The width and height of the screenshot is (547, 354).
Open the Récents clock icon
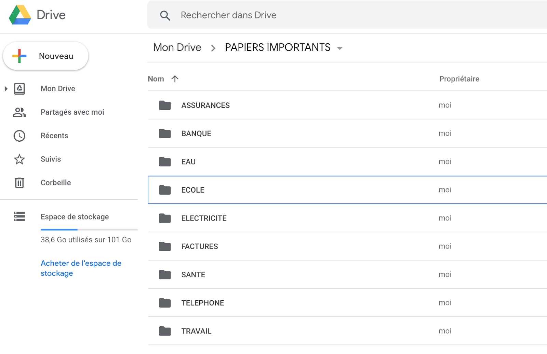pos(19,136)
